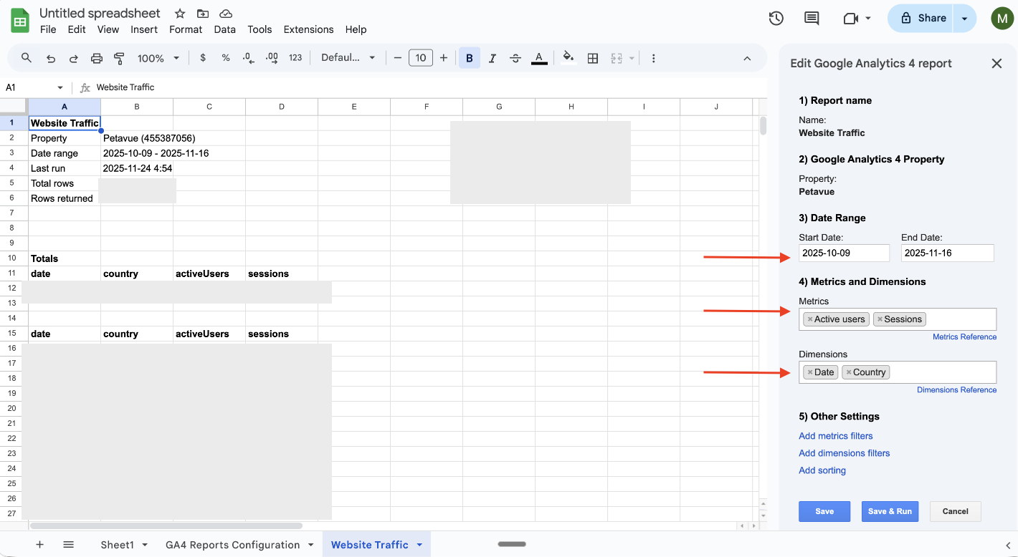
Task: Open the Sheet1 tab menu arrow
Action: [x=145, y=545]
